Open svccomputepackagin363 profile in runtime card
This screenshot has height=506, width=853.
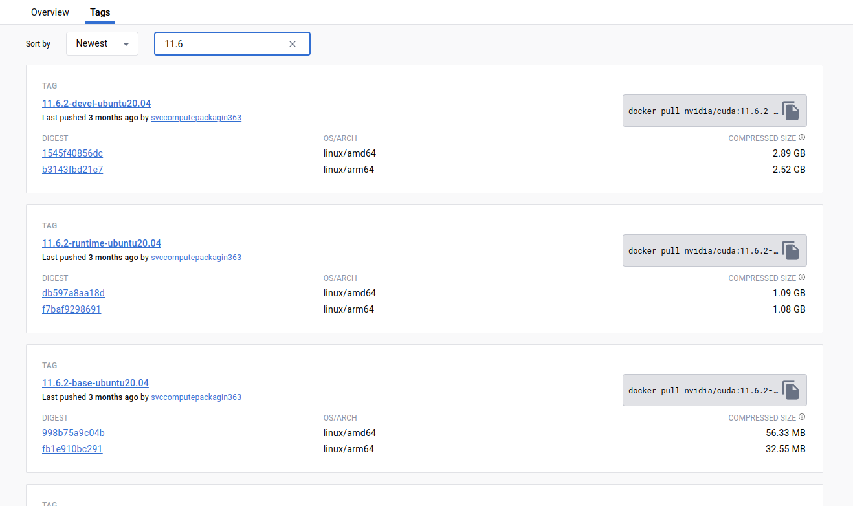(x=196, y=258)
